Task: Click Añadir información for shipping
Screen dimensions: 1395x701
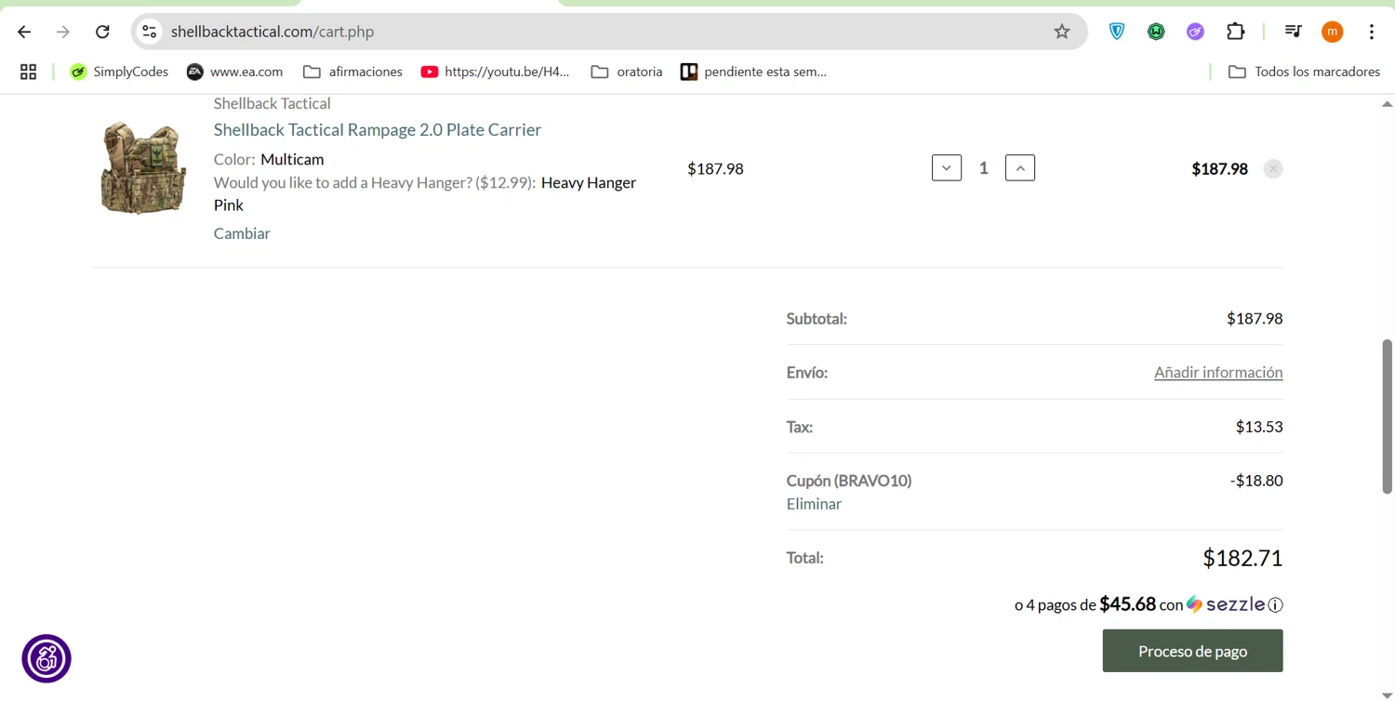Action: (x=1218, y=372)
